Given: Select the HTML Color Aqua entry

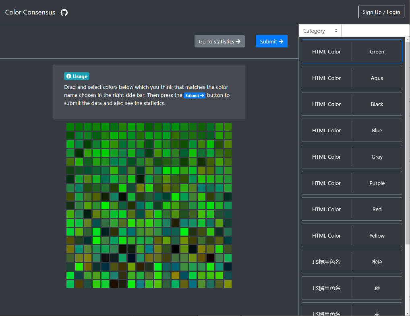Looking at the screenshot, I should coord(352,78).
